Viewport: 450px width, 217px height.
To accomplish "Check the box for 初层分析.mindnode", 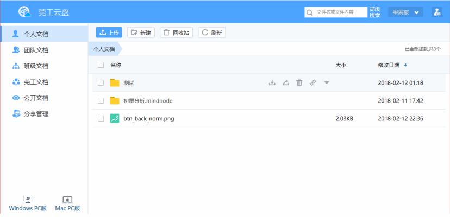I will click(101, 100).
